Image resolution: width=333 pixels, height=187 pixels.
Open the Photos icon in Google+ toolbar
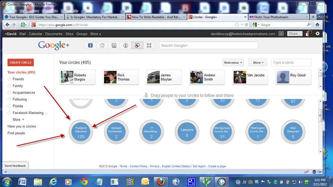tap(114, 45)
